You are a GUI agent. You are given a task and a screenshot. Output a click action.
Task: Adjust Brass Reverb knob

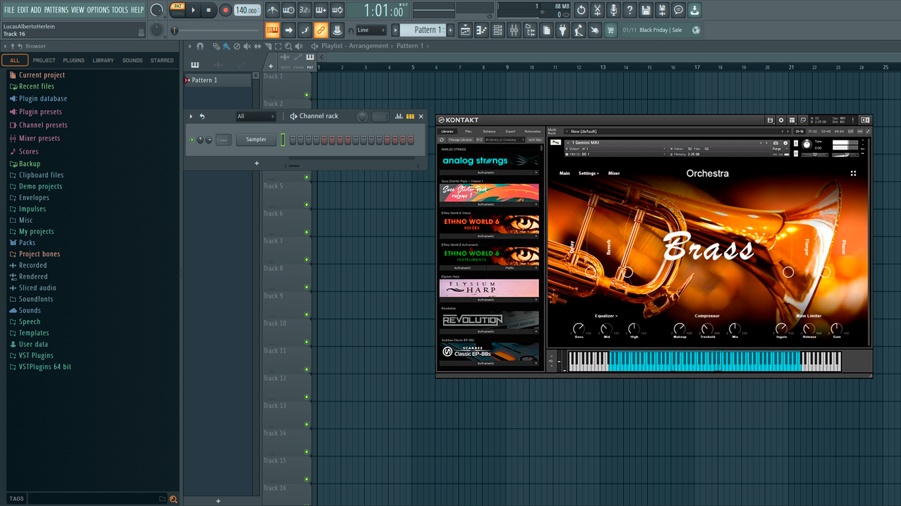[628, 272]
